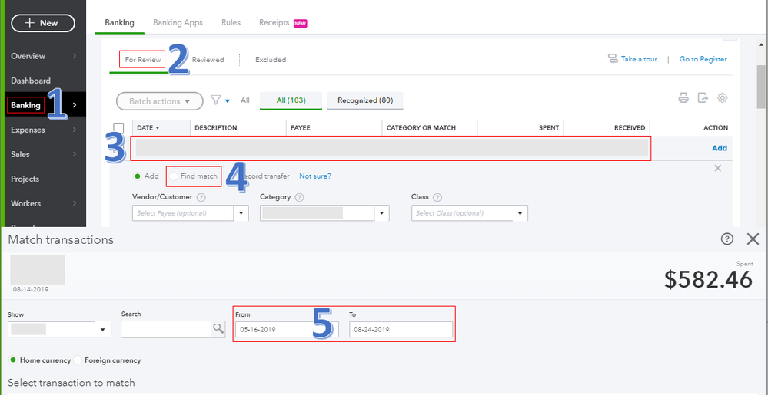Image resolution: width=768 pixels, height=395 pixels.
Task: Open the Class dropdown
Action: click(x=520, y=214)
